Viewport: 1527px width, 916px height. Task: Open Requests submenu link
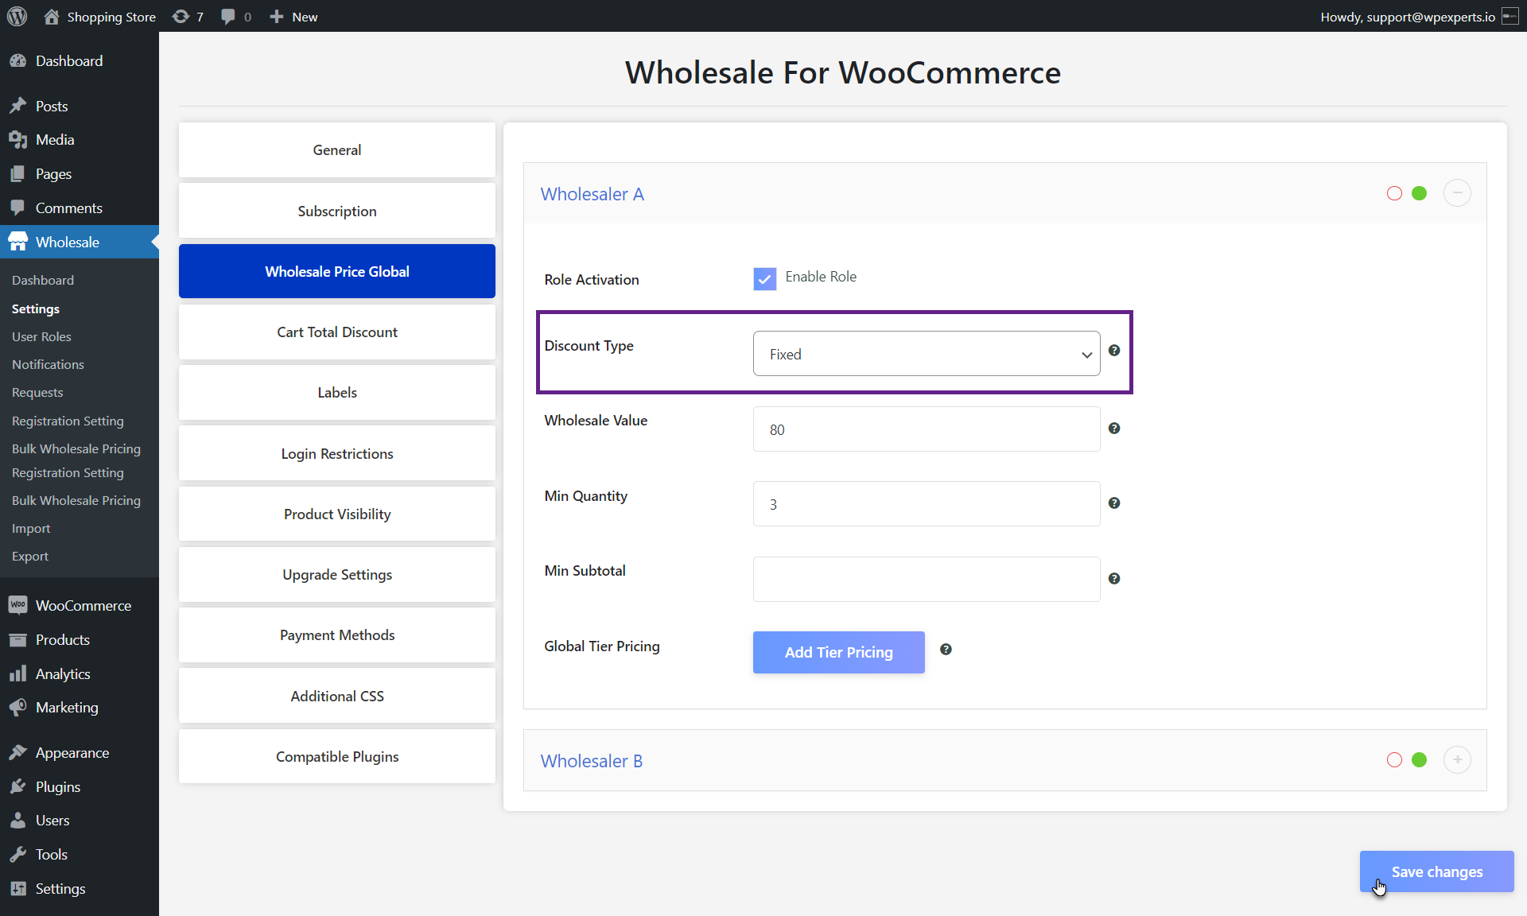tap(37, 393)
